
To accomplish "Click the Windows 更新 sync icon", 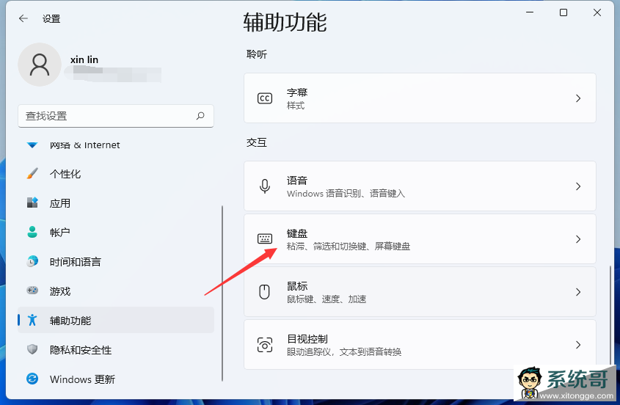I will pyautogui.click(x=32, y=379).
